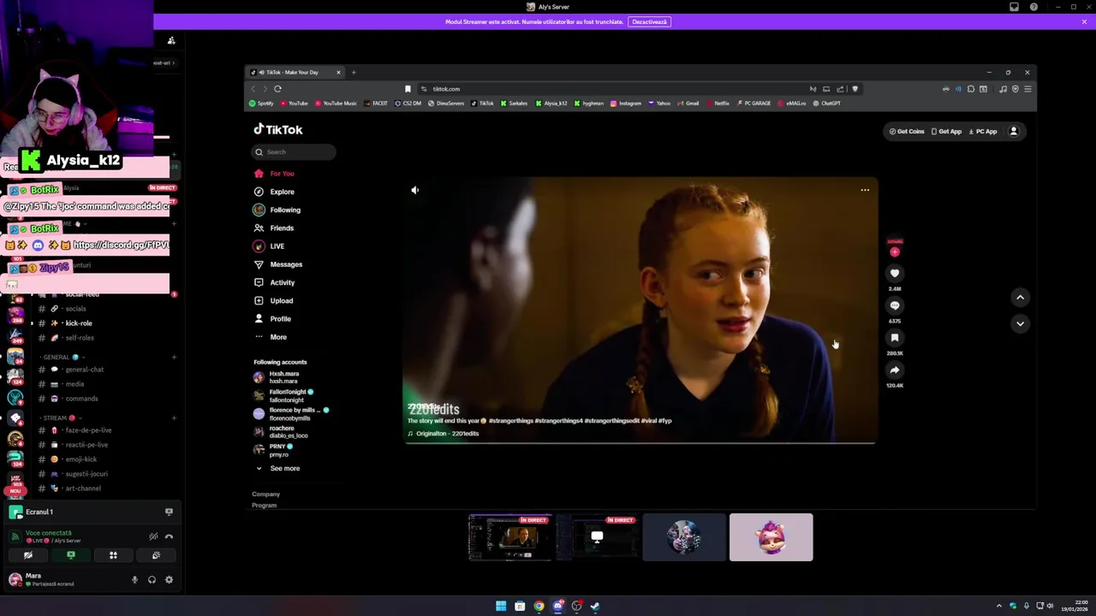Screen dimensions: 1096x616
Task: Open the PRNY following account
Action: click(x=274, y=450)
